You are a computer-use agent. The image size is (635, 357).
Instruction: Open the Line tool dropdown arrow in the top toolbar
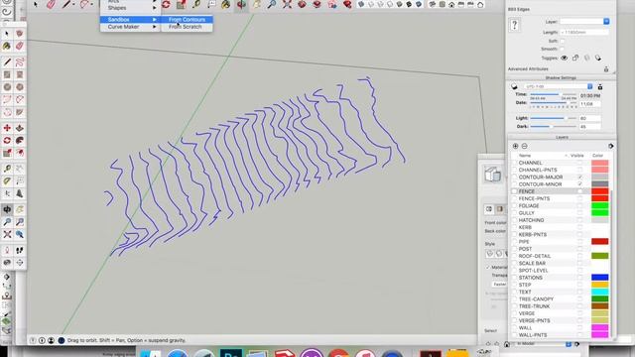click(73, 4)
